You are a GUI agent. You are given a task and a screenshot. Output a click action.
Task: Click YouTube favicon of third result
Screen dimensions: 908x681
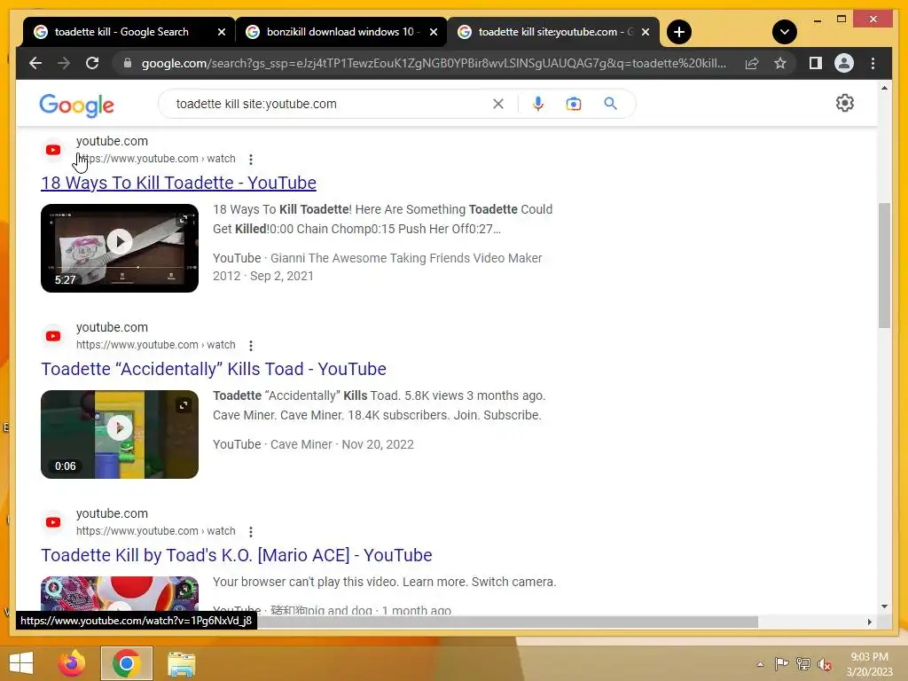pos(53,522)
